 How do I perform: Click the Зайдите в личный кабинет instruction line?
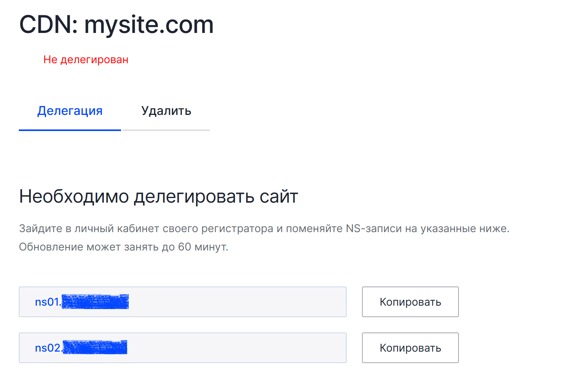(264, 229)
